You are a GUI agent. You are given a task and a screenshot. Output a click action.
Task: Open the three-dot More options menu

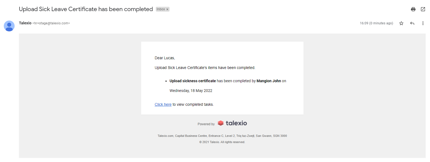423,23
